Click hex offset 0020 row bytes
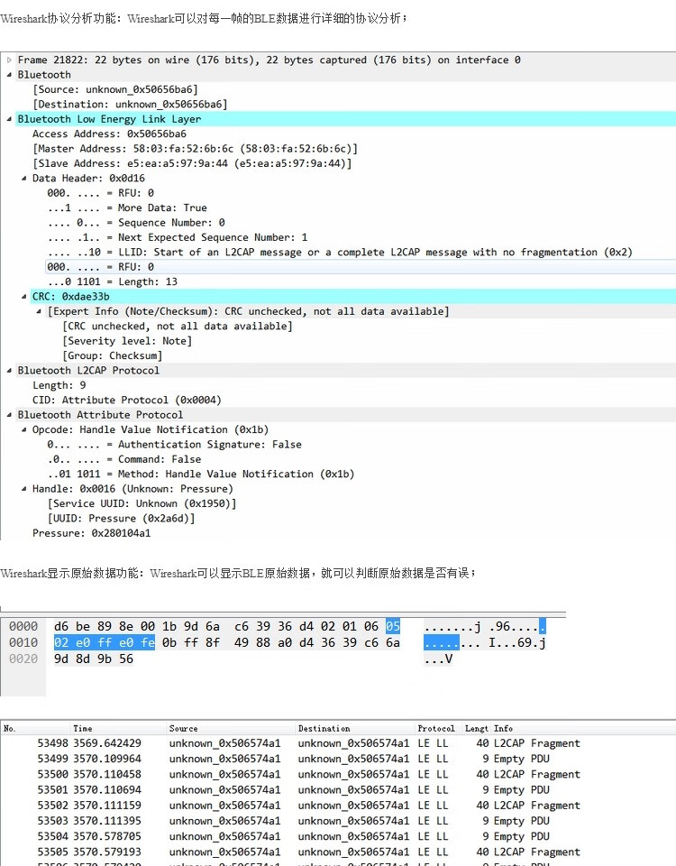This screenshot has height=866, width=676. click(x=93, y=659)
